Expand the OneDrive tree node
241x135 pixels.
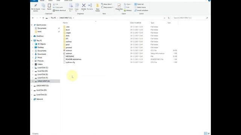tap(32, 36)
